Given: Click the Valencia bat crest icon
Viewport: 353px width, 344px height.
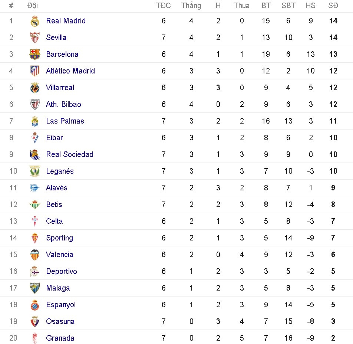Looking at the screenshot, I should point(34,255).
